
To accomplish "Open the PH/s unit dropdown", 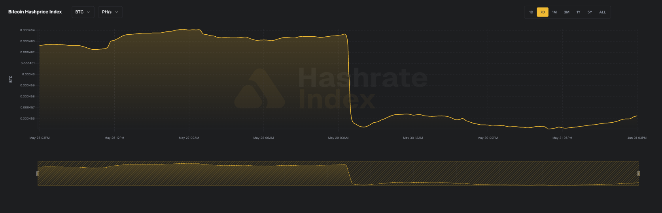I will click(110, 12).
